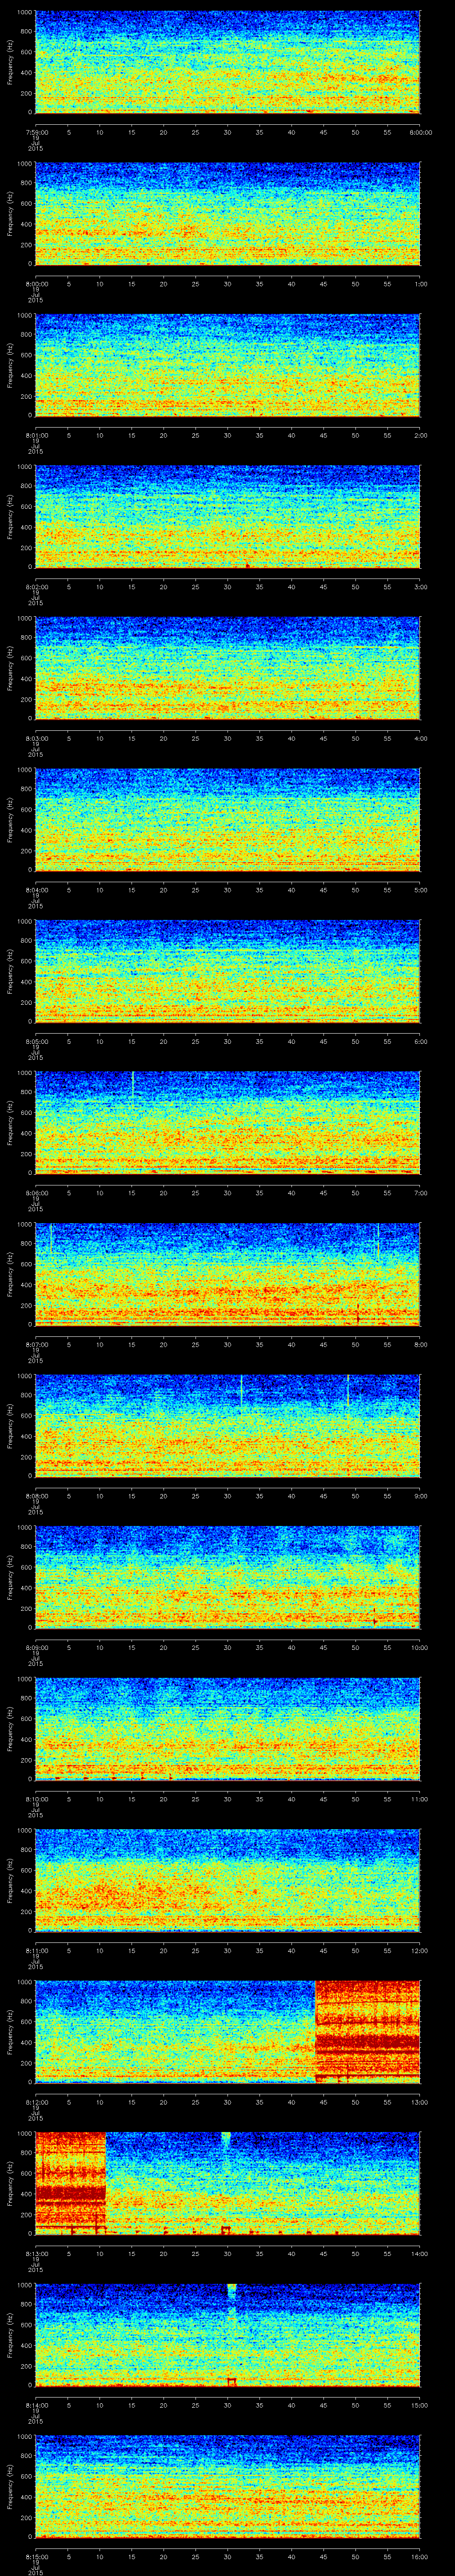Select the spectrogram panel starting at 7:59:00
The width and height of the screenshot is (455, 2576).
point(228,62)
